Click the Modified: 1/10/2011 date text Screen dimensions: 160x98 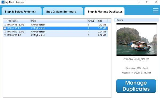point(137,73)
